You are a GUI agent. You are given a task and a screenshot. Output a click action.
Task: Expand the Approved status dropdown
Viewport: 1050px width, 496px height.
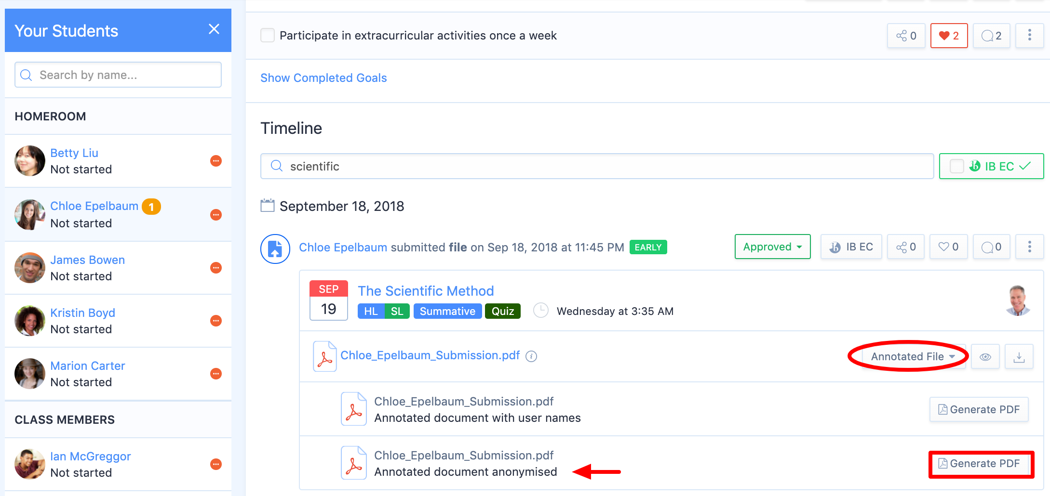[772, 247]
